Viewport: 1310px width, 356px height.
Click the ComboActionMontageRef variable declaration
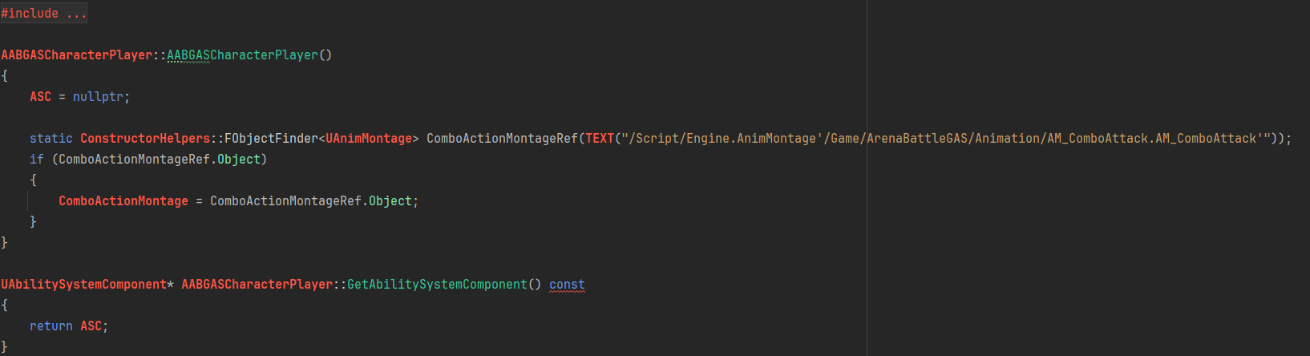pyautogui.click(x=502, y=139)
